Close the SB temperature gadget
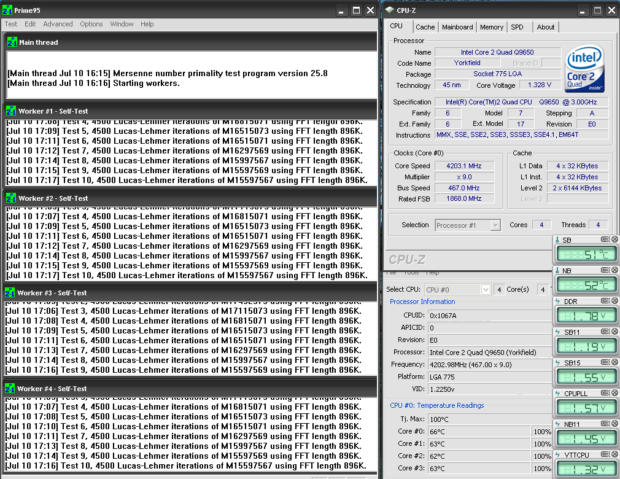The image size is (620, 479). [614, 240]
